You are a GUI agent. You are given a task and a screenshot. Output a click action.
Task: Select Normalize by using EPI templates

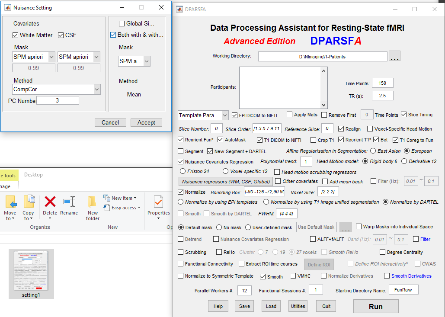click(x=180, y=202)
